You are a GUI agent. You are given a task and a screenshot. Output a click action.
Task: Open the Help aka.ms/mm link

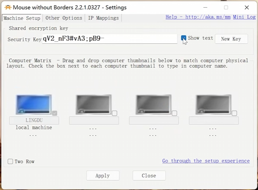198,17
